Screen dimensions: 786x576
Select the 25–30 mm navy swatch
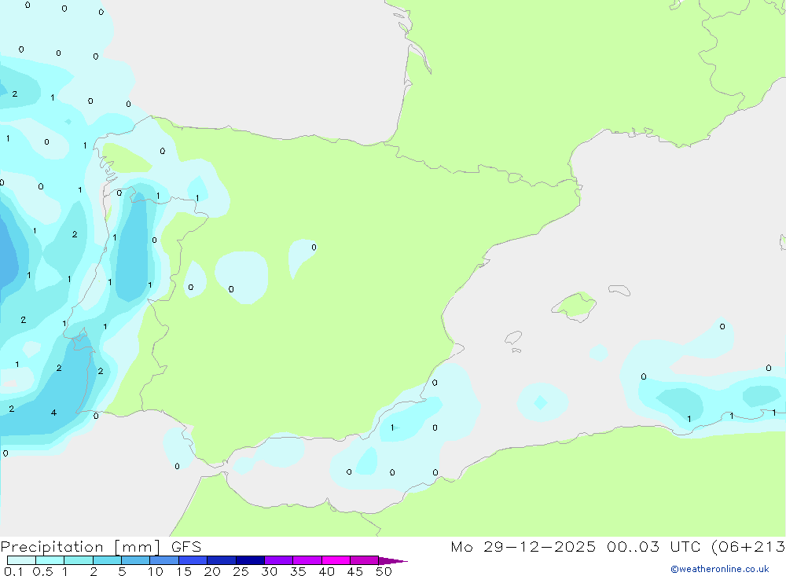(x=250, y=560)
